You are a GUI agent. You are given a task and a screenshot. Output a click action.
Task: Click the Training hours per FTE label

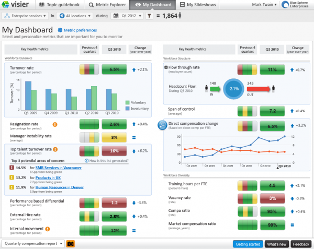(188, 184)
